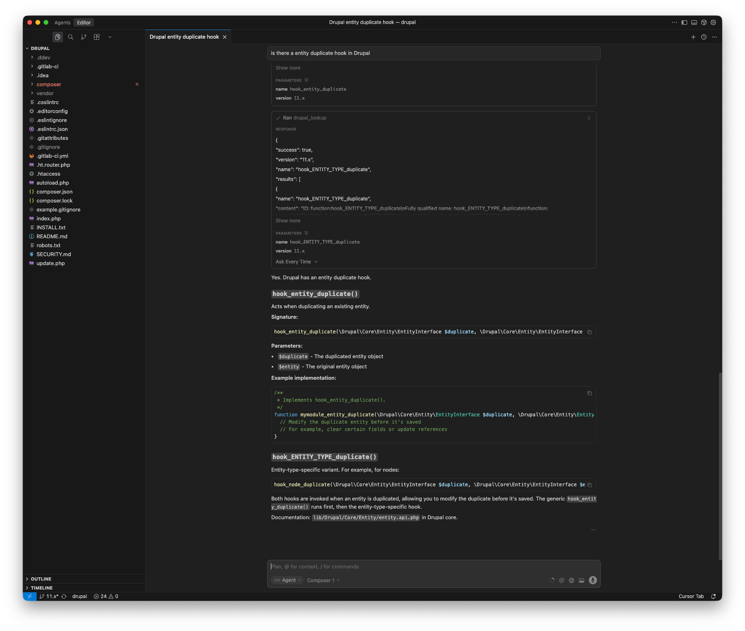Open the Source Control icon
This screenshot has height=631, width=745.
(x=84, y=37)
